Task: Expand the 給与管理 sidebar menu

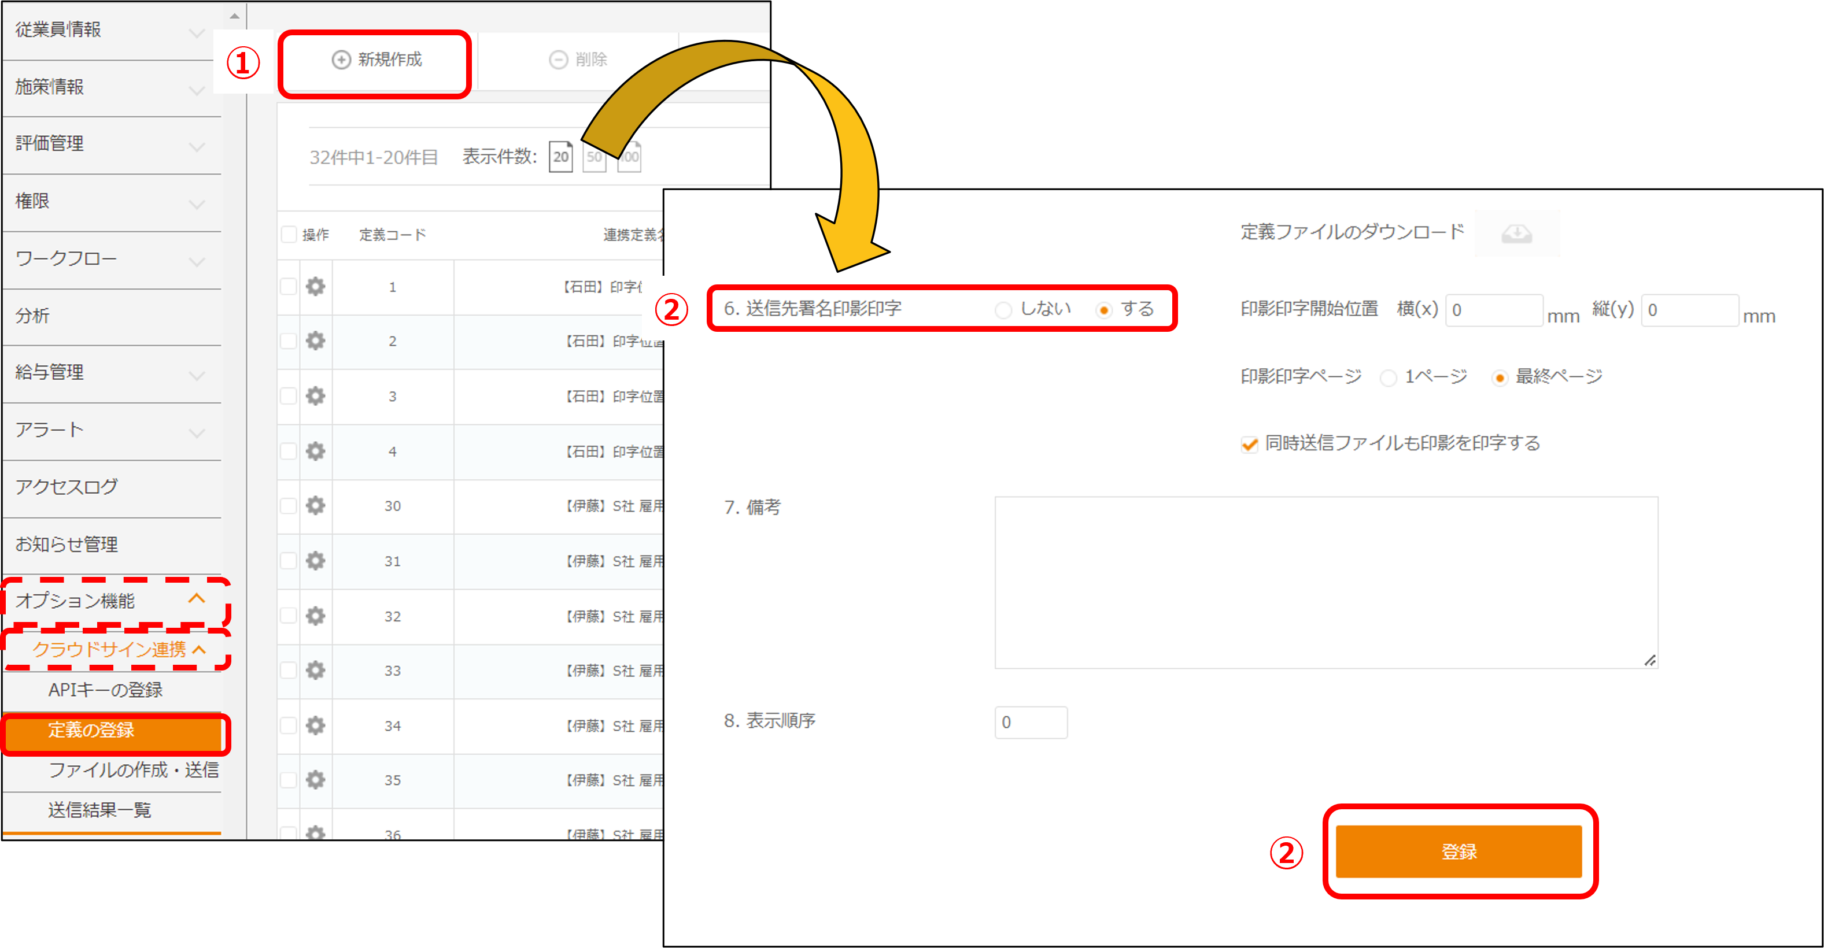Action: tap(111, 373)
